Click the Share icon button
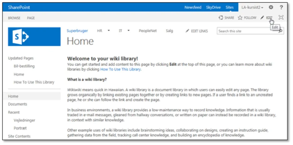Image resolution: width=293 pixels, height=145 pixels. [226, 18]
